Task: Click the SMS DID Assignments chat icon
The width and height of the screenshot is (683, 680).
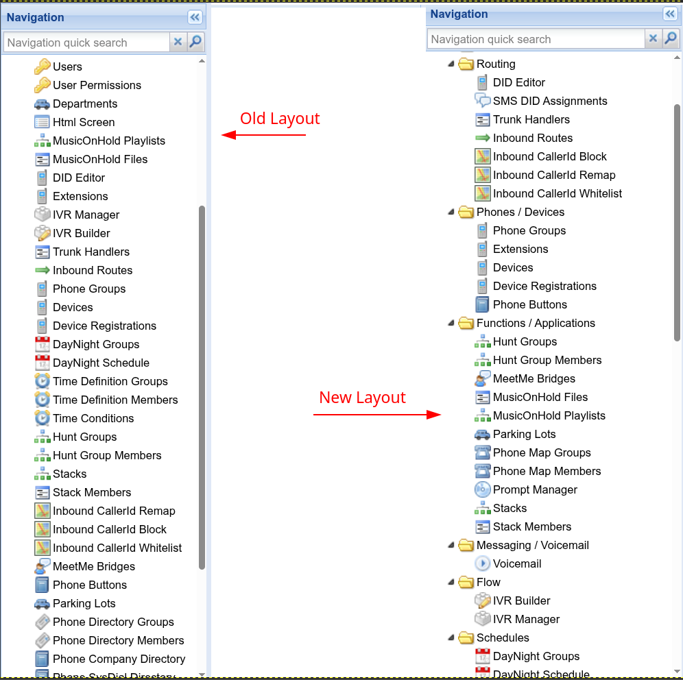Action: pos(483,101)
